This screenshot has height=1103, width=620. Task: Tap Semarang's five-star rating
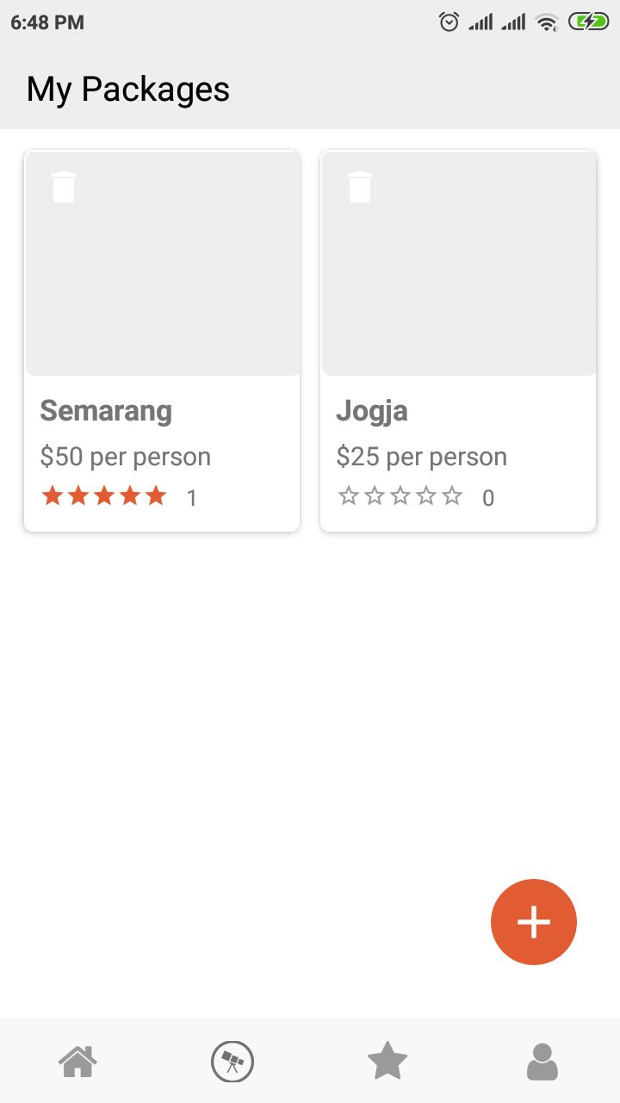[104, 496]
